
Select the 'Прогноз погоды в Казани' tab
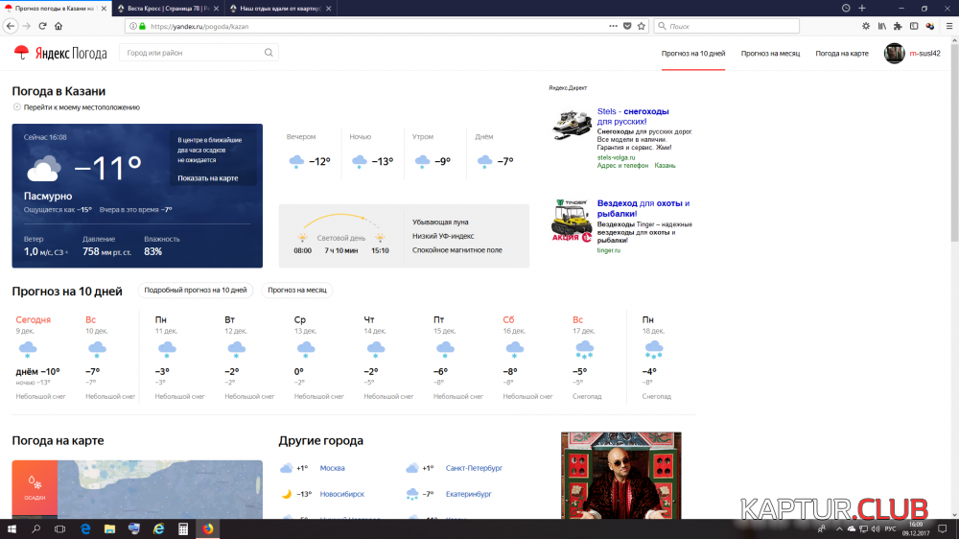coord(55,9)
